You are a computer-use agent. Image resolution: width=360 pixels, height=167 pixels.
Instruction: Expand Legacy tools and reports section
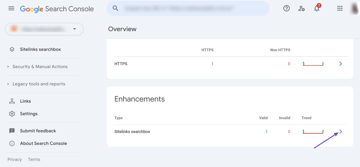pyautogui.click(x=39, y=84)
